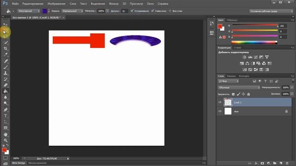Screen dimensions: 296x166
Task: Open layer filter kind dropdown
Action: tap(228, 81)
